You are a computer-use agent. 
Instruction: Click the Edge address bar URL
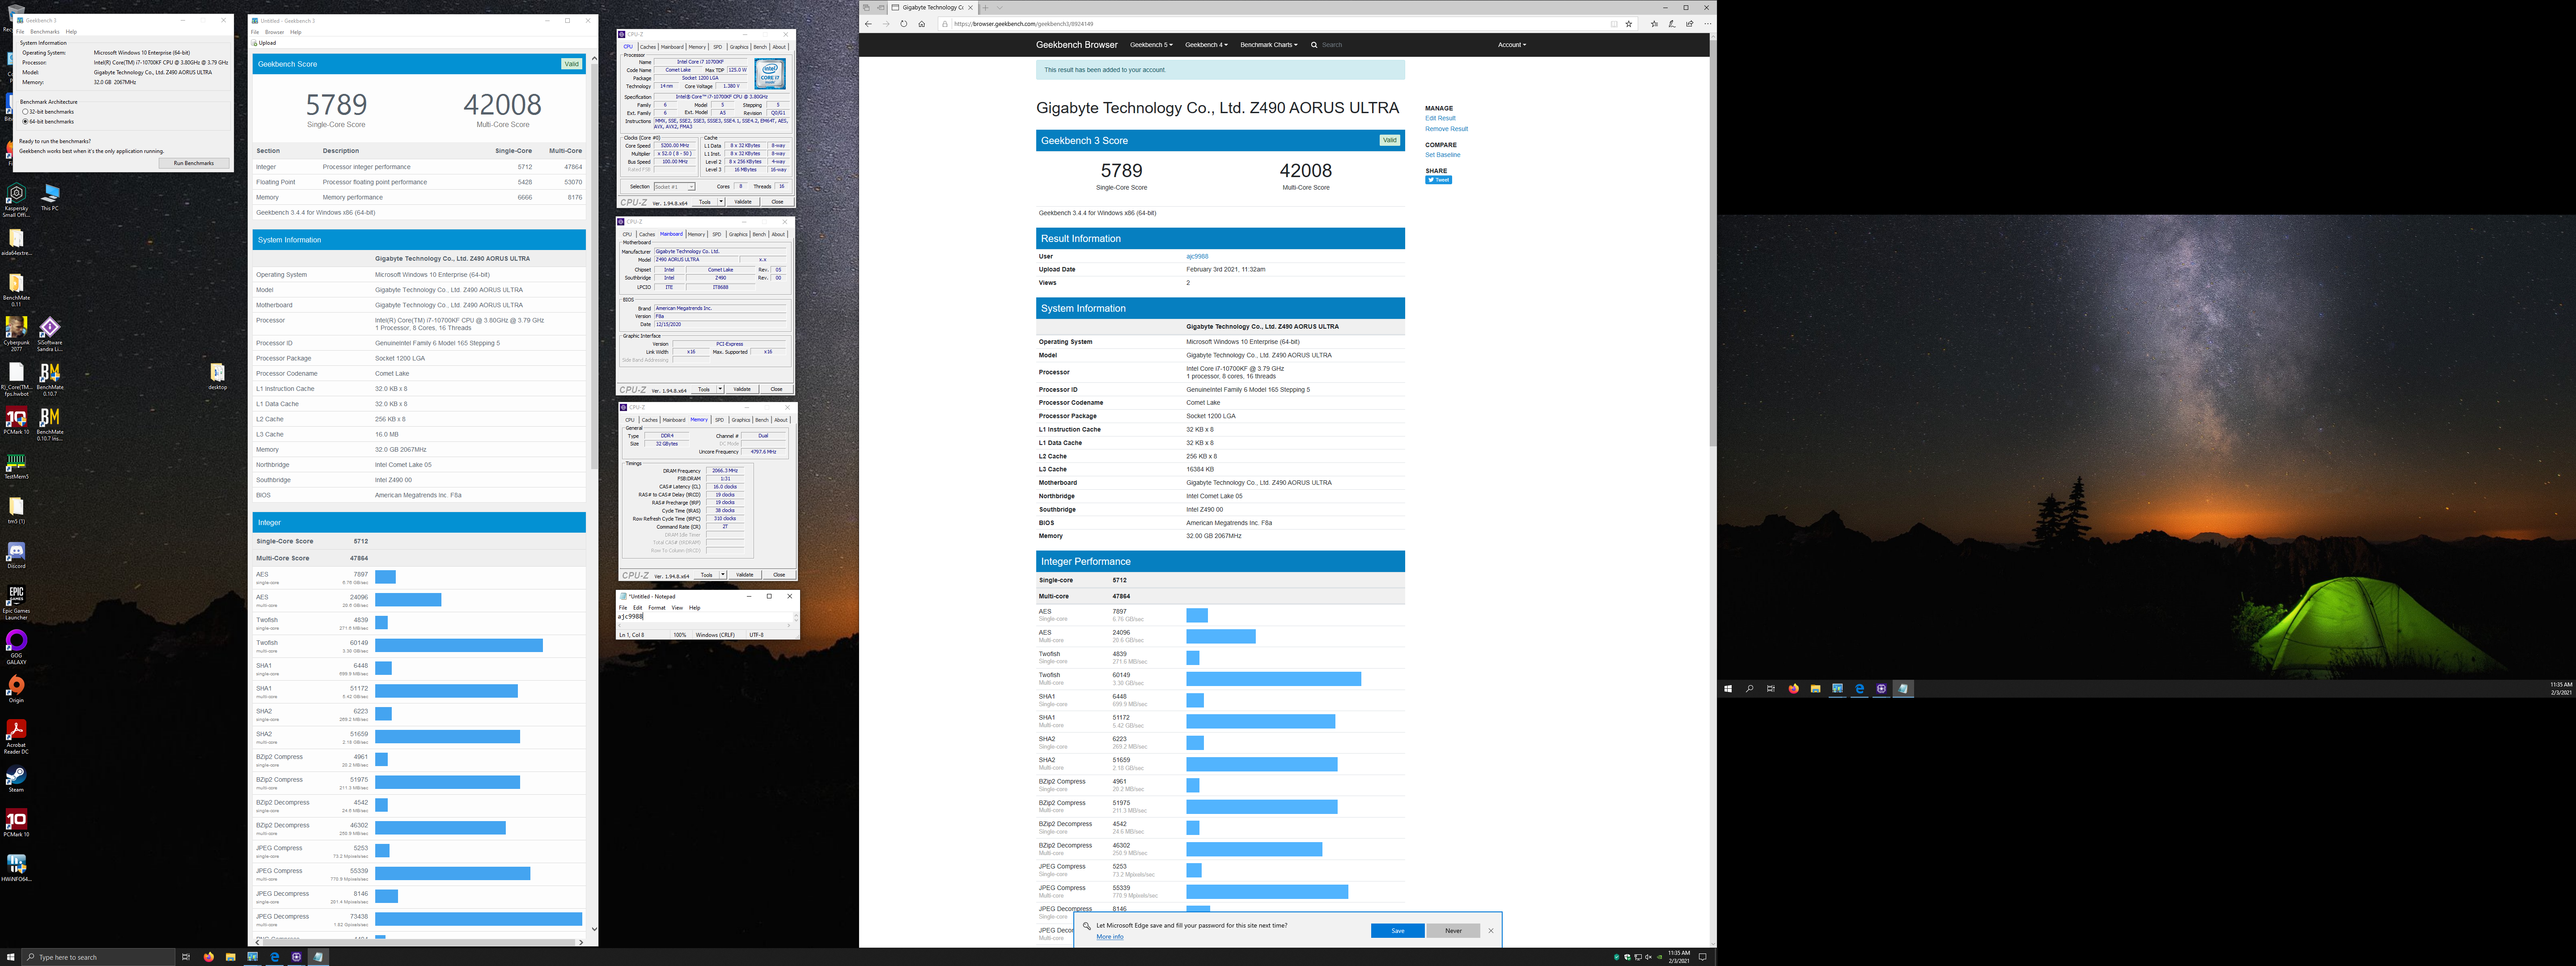coord(1024,24)
